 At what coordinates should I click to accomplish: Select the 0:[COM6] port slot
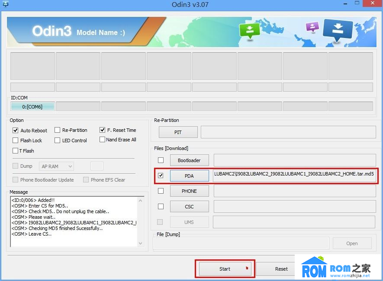click(x=32, y=107)
